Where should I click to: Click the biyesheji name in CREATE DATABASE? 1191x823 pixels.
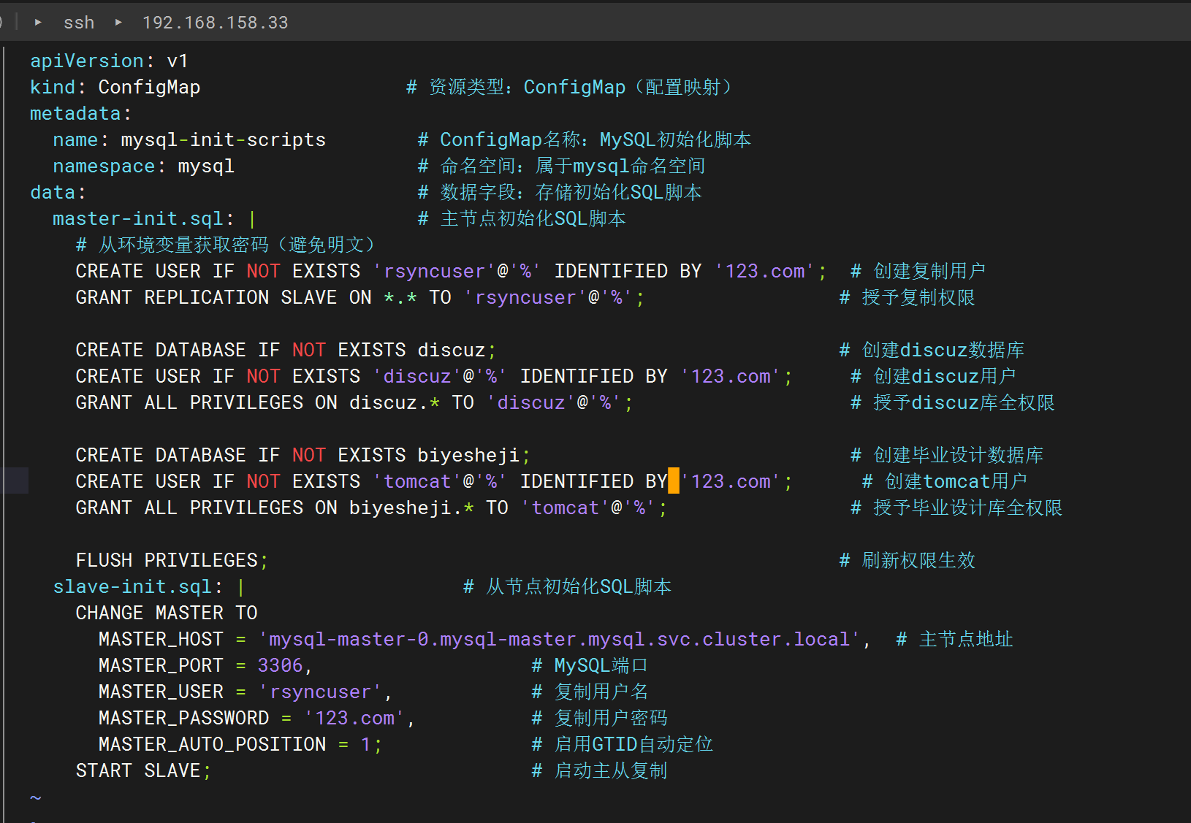469,455
